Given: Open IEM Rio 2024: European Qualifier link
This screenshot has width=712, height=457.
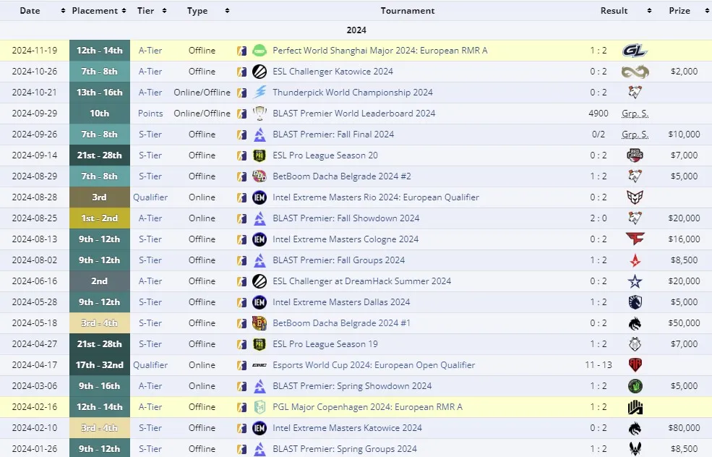Looking at the screenshot, I should click(376, 197).
